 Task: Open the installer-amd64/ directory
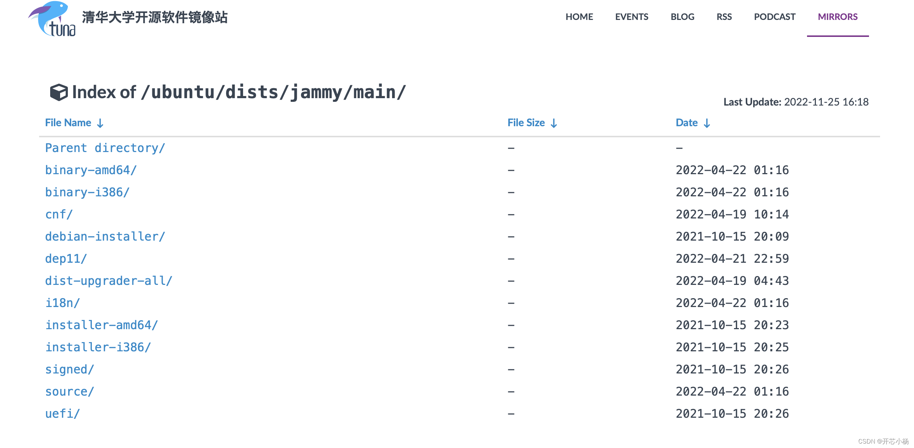(101, 325)
